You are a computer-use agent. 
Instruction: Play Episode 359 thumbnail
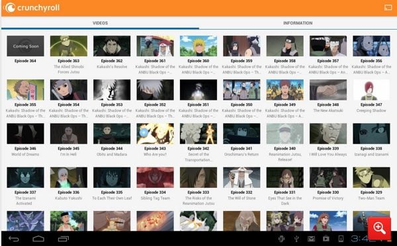tap(242, 46)
